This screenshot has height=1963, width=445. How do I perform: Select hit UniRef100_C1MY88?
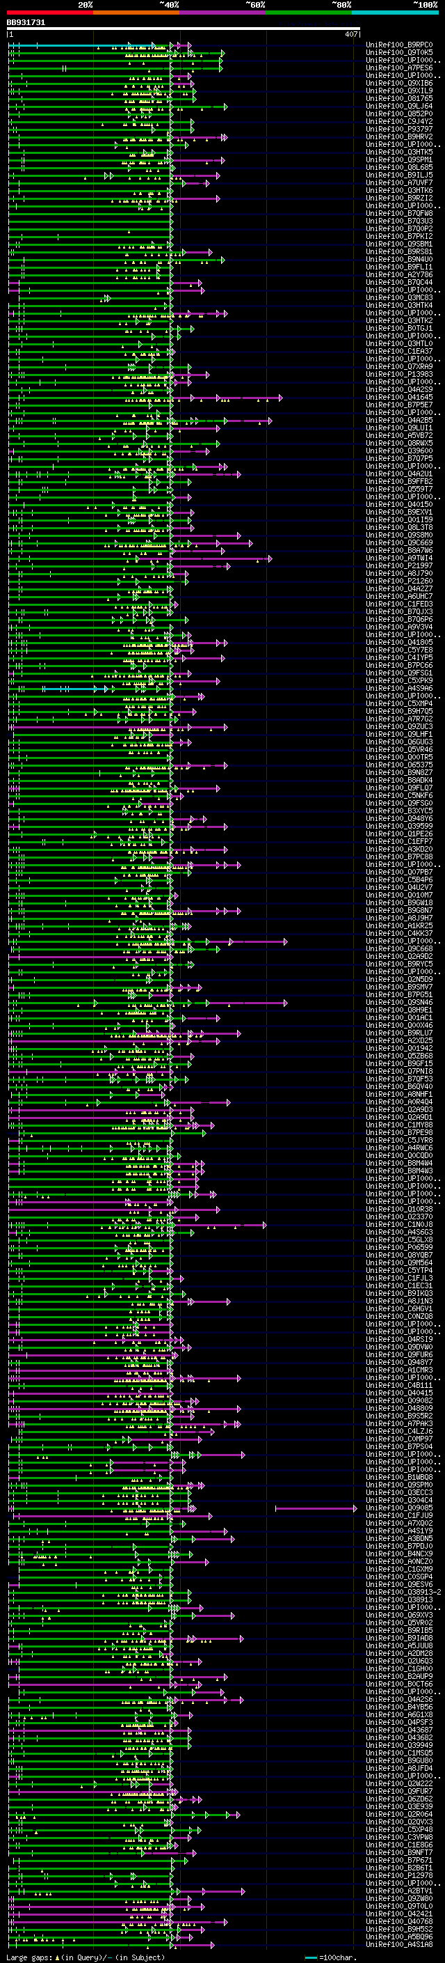tap(399, 1125)
